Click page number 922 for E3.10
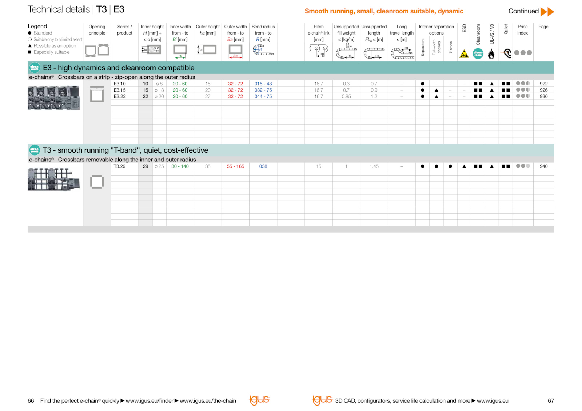 pyautogui.click(x=543, y=84)
